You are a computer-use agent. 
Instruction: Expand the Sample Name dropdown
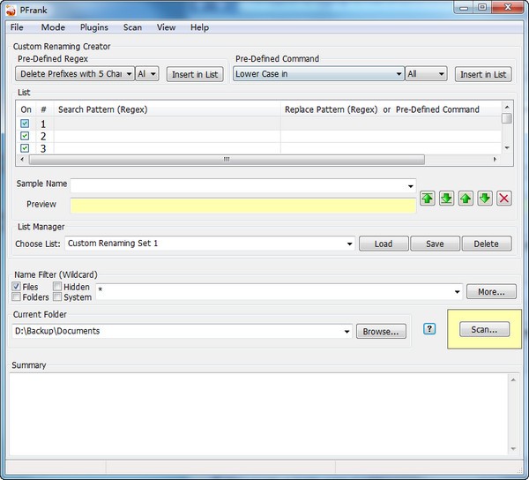pyautogui.click(x=410, y=186)
